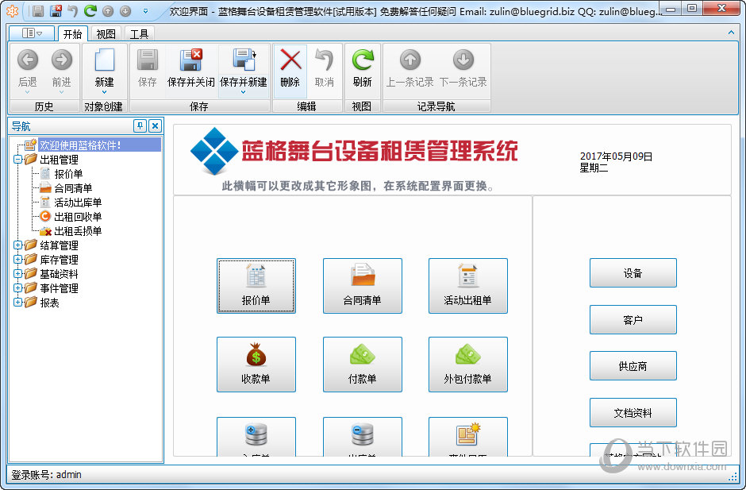Switch to the 视图 ribbon tab
746x490 pixels.
pyautogui.click(x=106, y=34)
